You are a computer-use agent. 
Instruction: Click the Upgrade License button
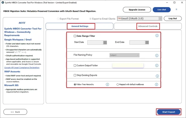(x=137, y=10)
